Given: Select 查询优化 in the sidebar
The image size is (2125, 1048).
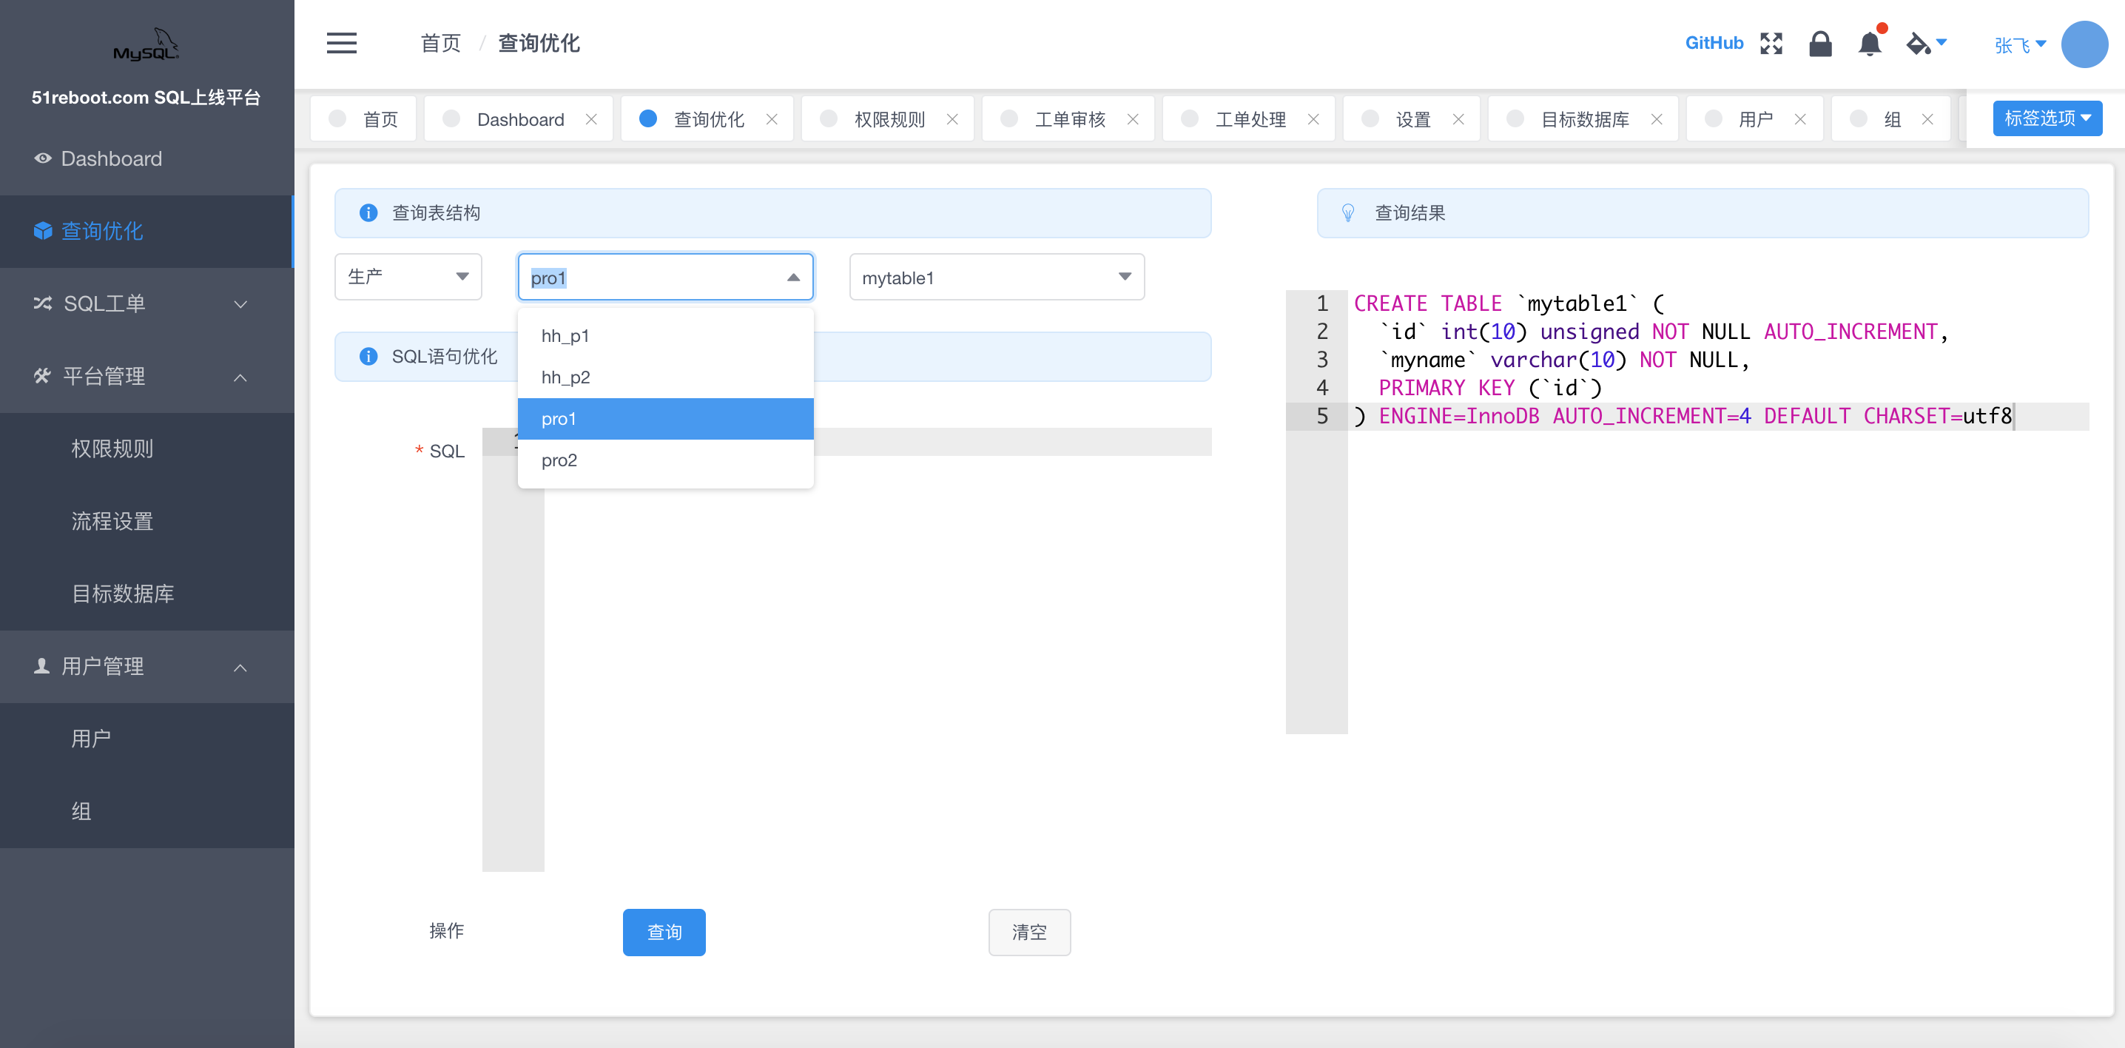Looking at the screenshot, I should 147,231.
